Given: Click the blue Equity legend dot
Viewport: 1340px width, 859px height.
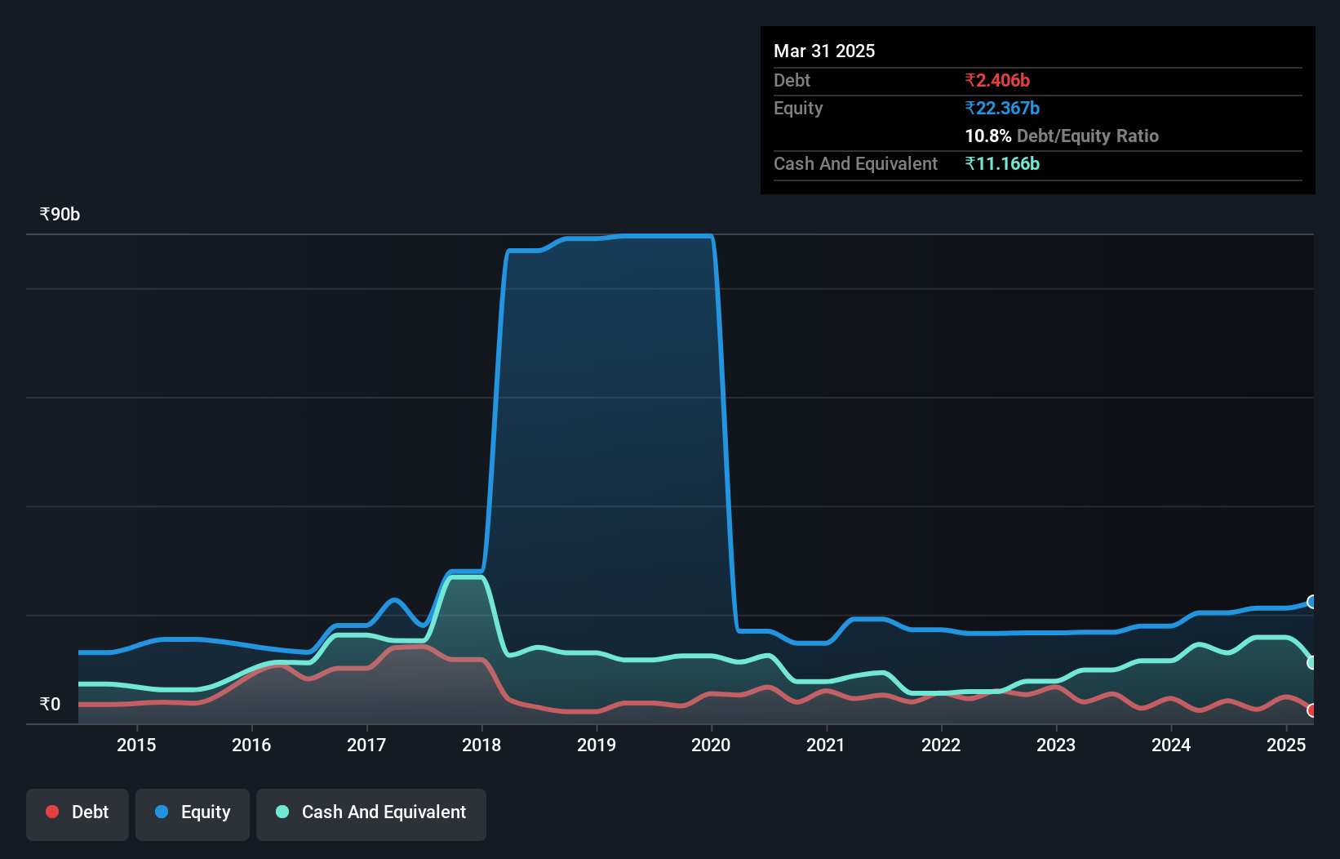Looking at the screenshot, I should (x=162, y=812).
